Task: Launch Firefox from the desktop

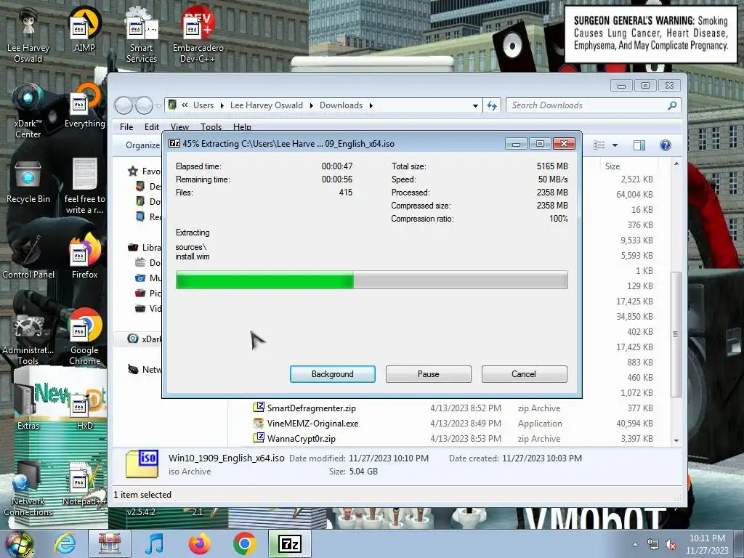Action: [84, 256]
